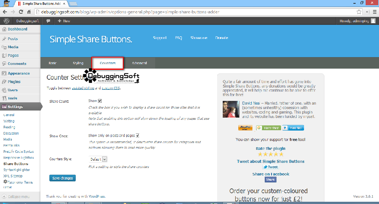Click Tweet about Simple Share Buttons link

(x=271, y=161)
